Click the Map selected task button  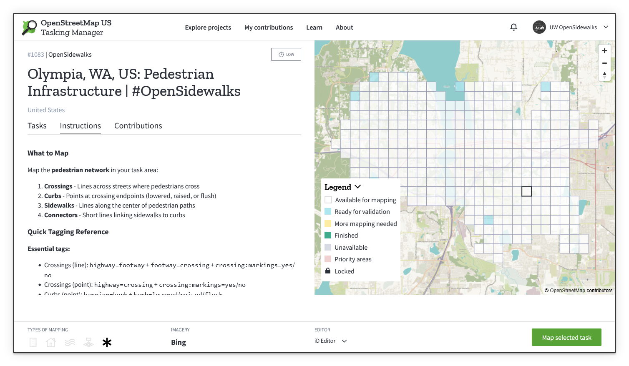(566, 337)
